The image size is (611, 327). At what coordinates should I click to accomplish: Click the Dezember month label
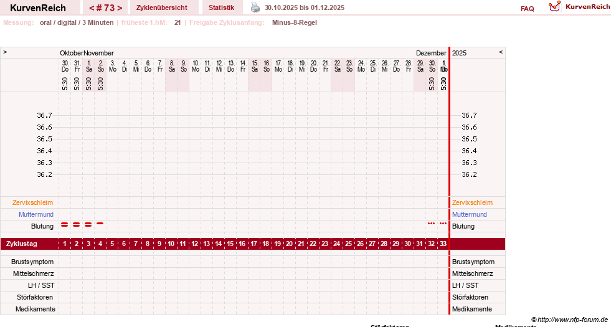pyautogui.click(x=431, y=53)
